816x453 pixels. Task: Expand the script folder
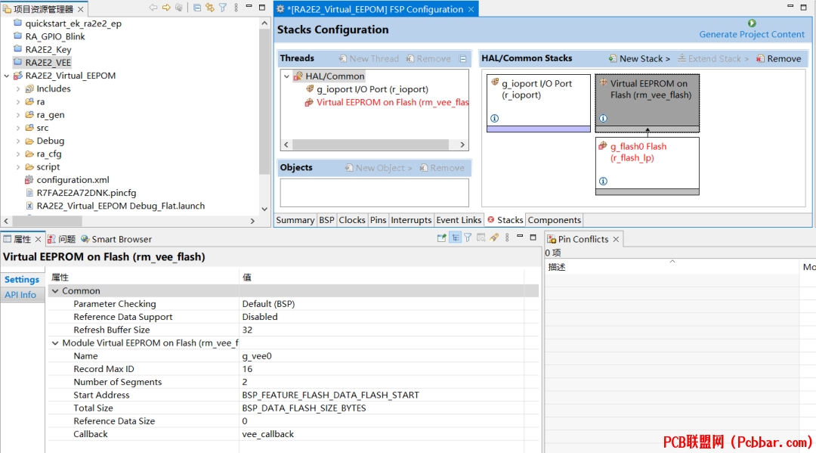pos(17,167)
